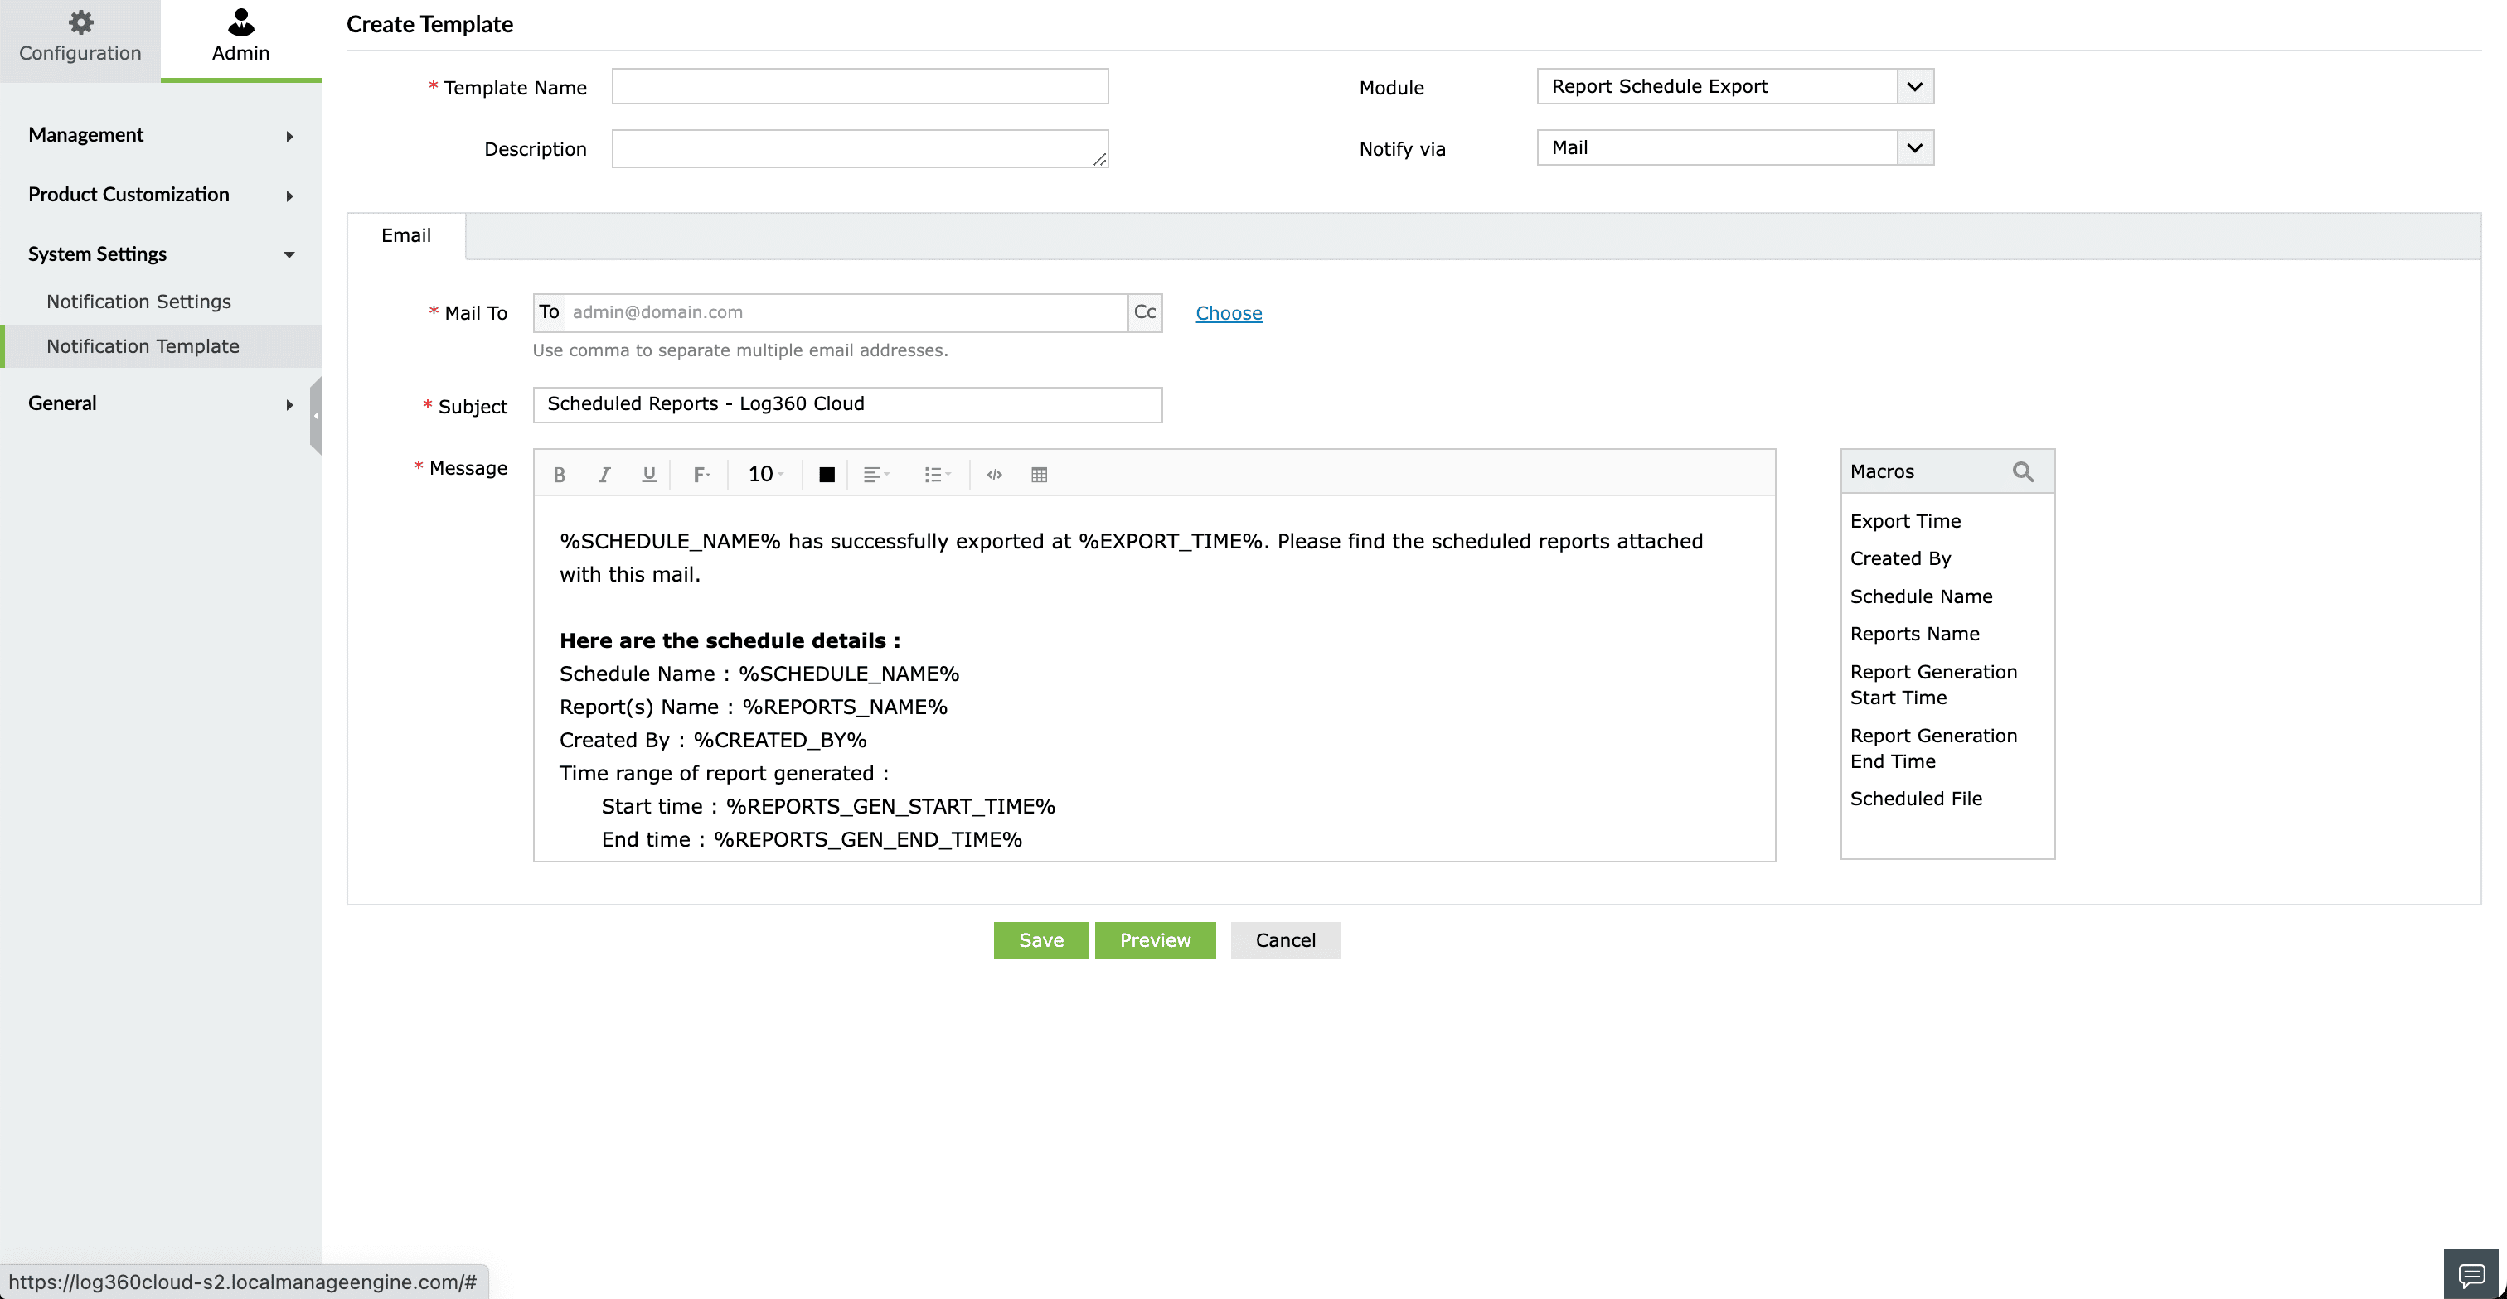2507x1299 pixels.
Task: Toggle italic formatting in message editor
Action: (604, 475)
